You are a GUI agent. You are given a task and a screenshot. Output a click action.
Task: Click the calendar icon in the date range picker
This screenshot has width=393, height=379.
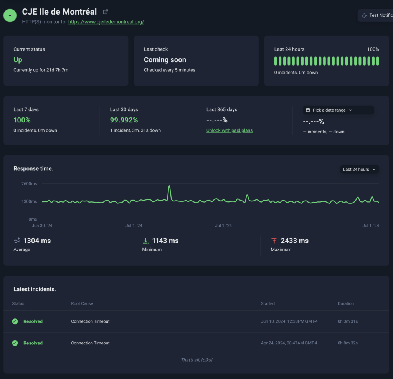click(x=308, y=110)
